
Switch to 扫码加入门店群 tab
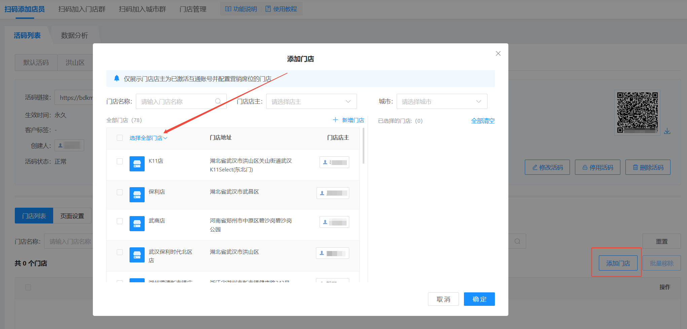point(82,9)
